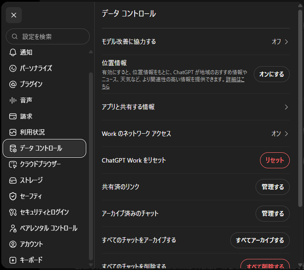Click the bell icon beside 通知
This screenshot has width=304, height=270.
(13, 52)
